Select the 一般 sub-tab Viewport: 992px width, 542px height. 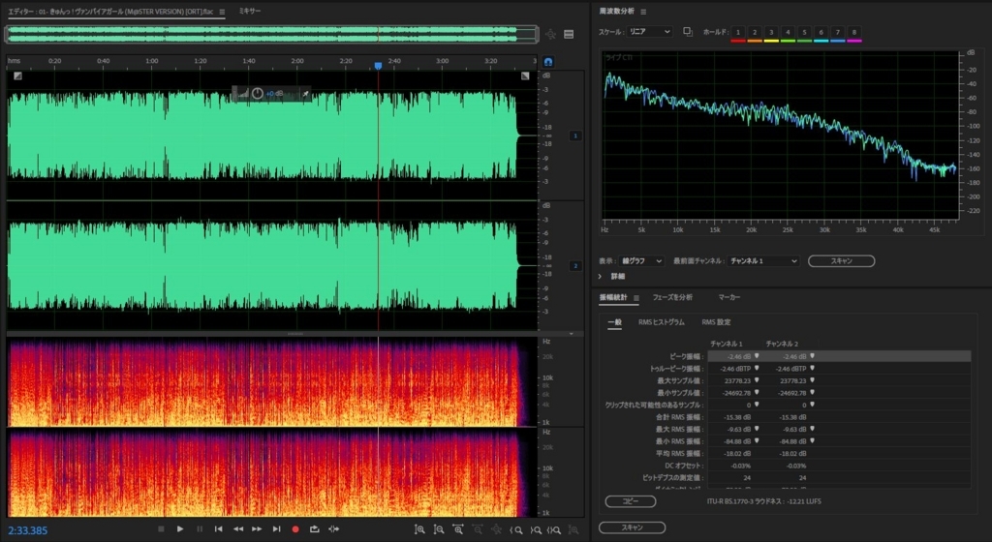615,322
